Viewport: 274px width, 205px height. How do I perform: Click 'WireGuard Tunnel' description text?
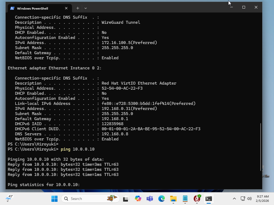(121, 22)
